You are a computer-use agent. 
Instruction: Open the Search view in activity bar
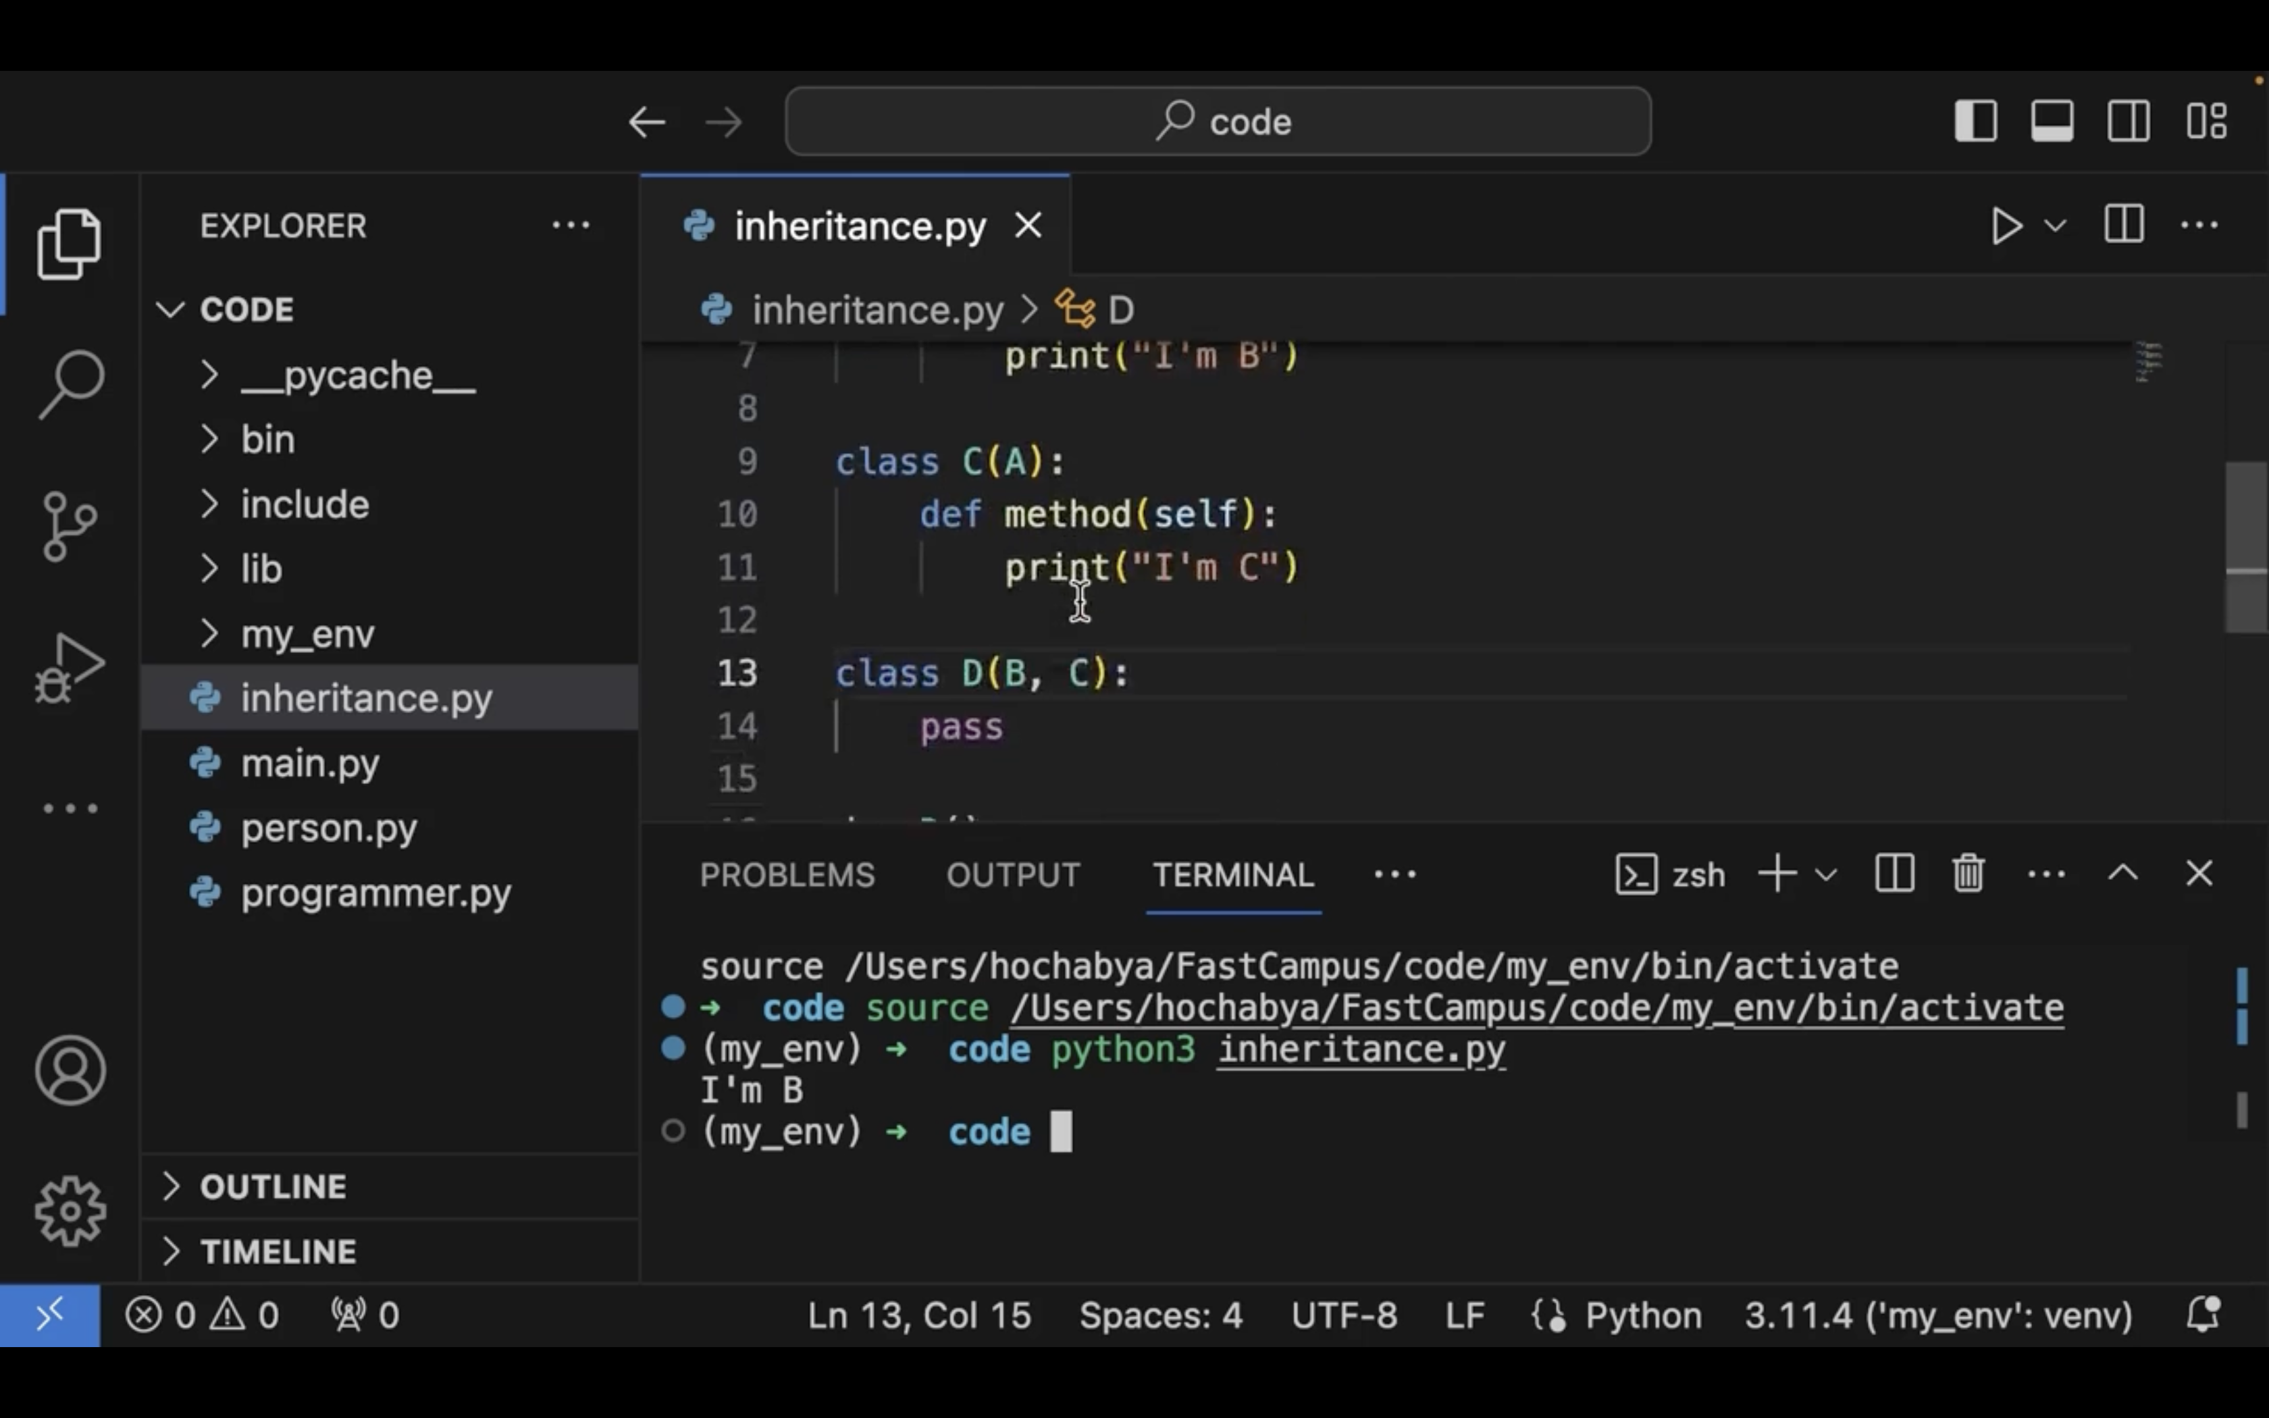[70, 384]
